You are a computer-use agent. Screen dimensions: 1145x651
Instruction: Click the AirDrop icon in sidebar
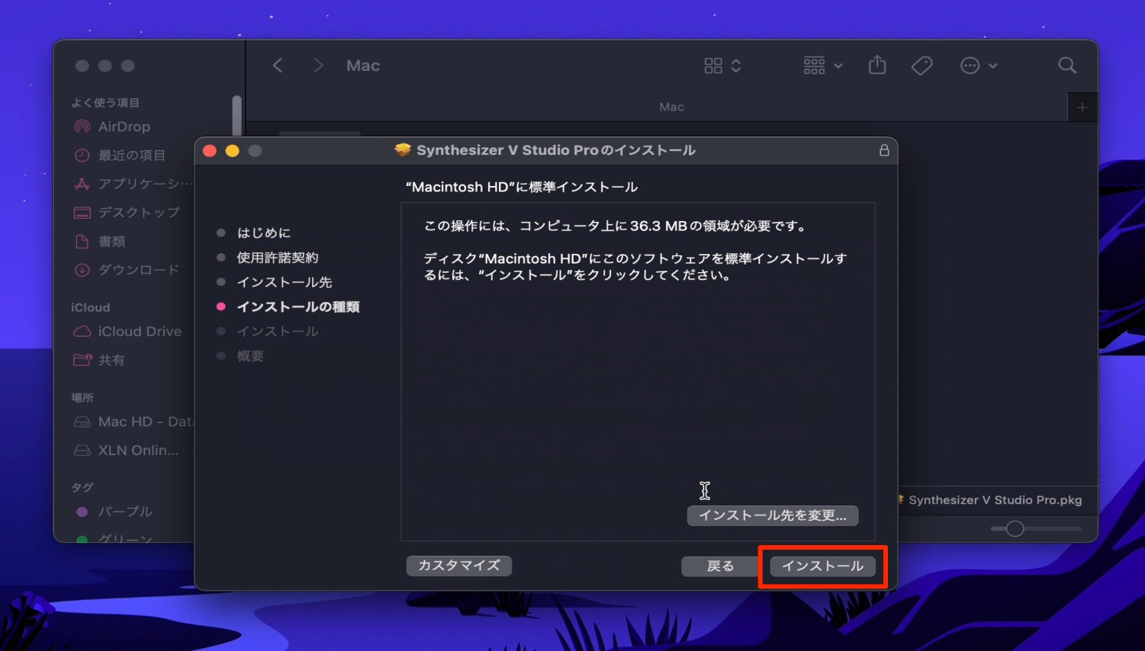pyautogui.click(x=82, y=127)
